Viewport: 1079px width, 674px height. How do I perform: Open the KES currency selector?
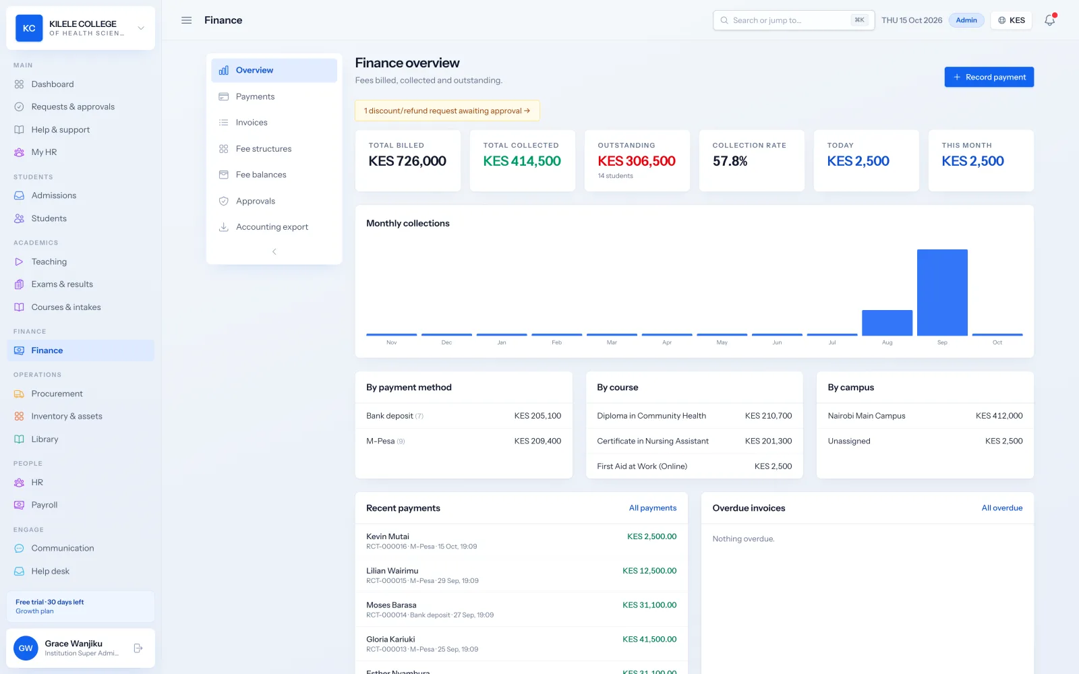[x=1012, y=20]
